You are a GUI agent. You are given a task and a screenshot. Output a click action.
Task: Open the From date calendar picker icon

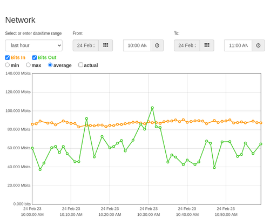[106, 45]
